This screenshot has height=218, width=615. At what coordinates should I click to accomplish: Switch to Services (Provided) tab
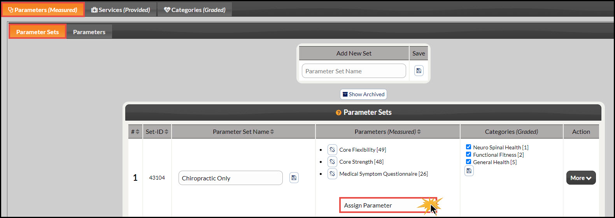tap(121, 10)
